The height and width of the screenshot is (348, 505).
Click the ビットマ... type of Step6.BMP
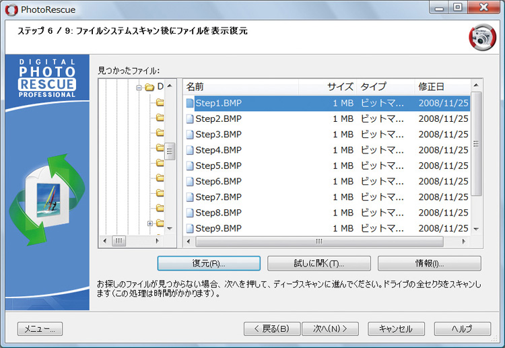coord(382,182)
